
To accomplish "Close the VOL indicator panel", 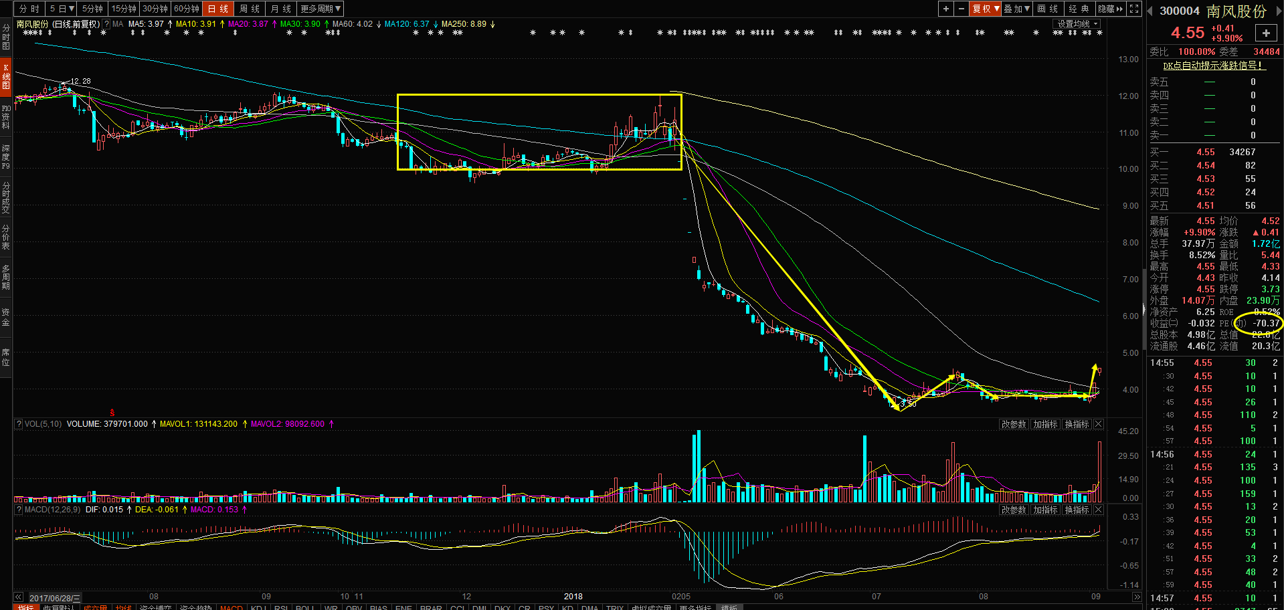I will click(1098, 424).
